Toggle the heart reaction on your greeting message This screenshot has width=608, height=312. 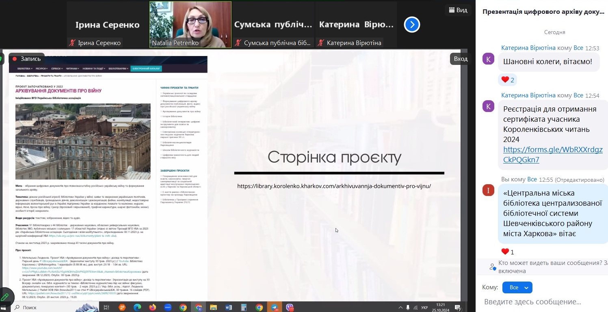(508, 252)
